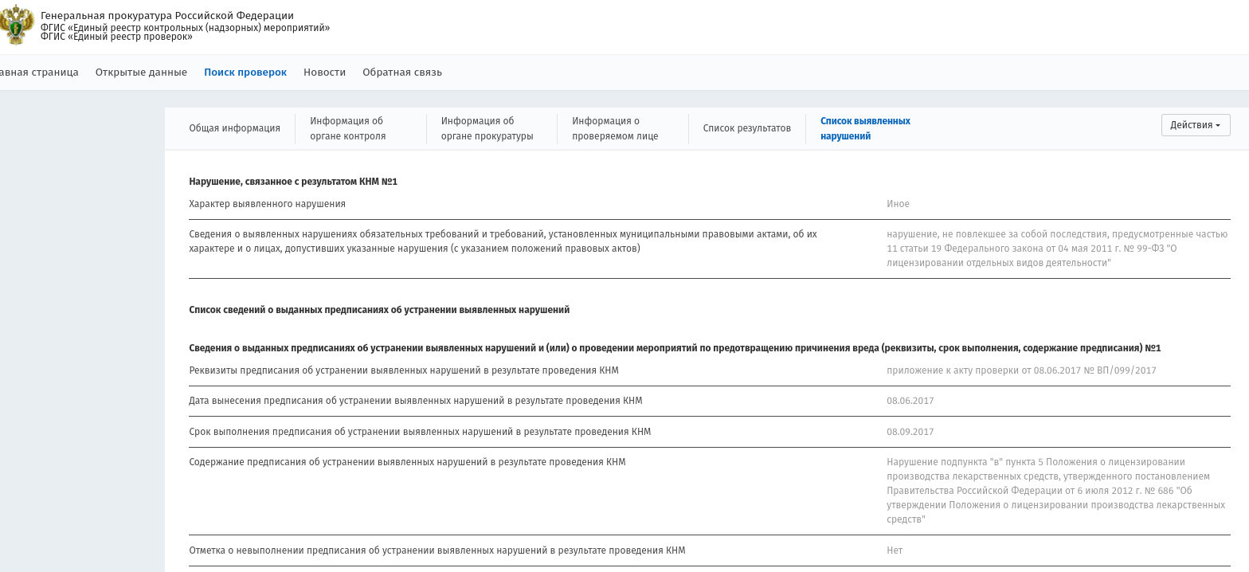Click the value Нет for non-fulfilment mark
The height and width of the screenshot is (572, 1249).
pos(895,550)
